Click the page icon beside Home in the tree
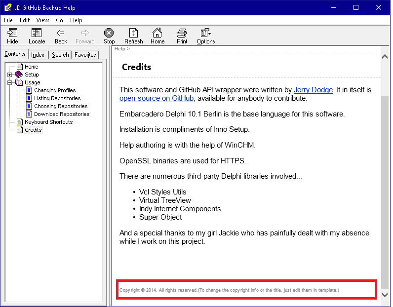The width and height of the screenshot is (393, 307). (x=20, y=67)
